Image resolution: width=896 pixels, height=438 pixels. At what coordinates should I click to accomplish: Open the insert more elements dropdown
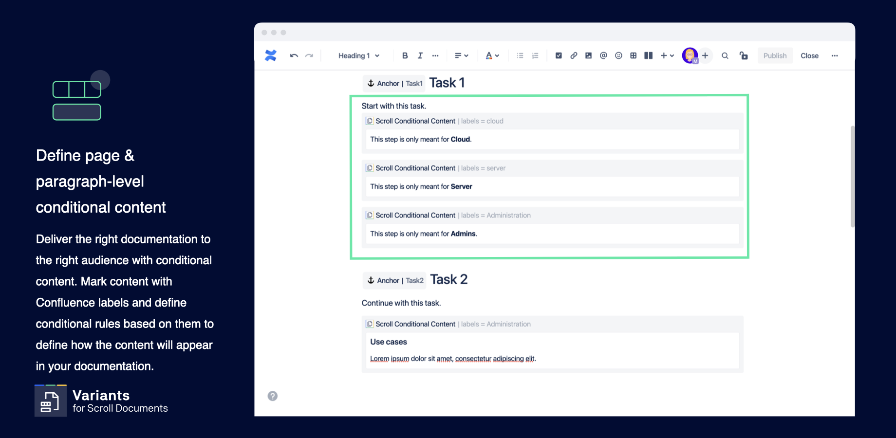tap(667, 55)
